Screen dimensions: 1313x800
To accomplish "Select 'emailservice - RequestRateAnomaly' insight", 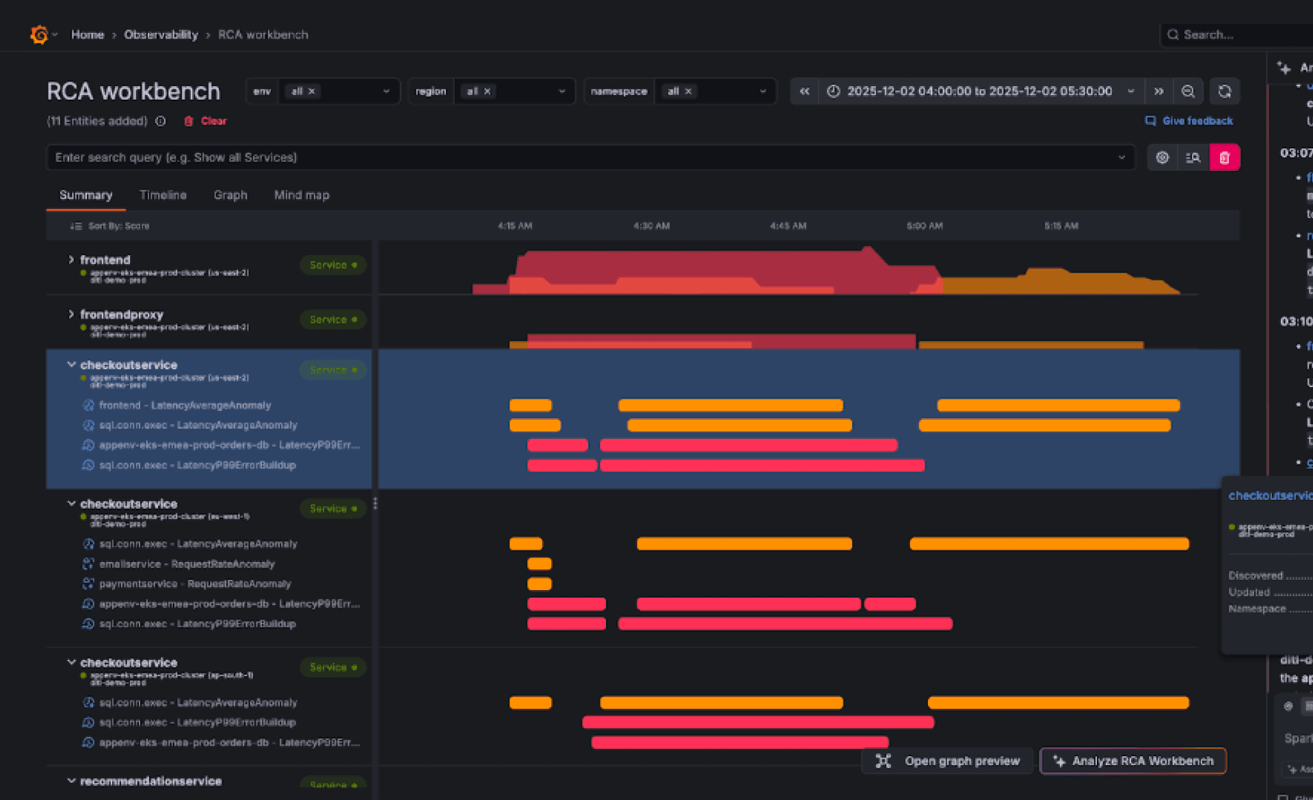I will click(187, 563).
